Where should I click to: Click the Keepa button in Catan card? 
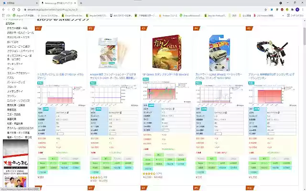[148, 159]
